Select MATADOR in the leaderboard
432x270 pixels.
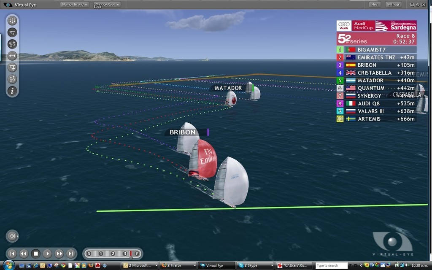(x=376, y=81)
